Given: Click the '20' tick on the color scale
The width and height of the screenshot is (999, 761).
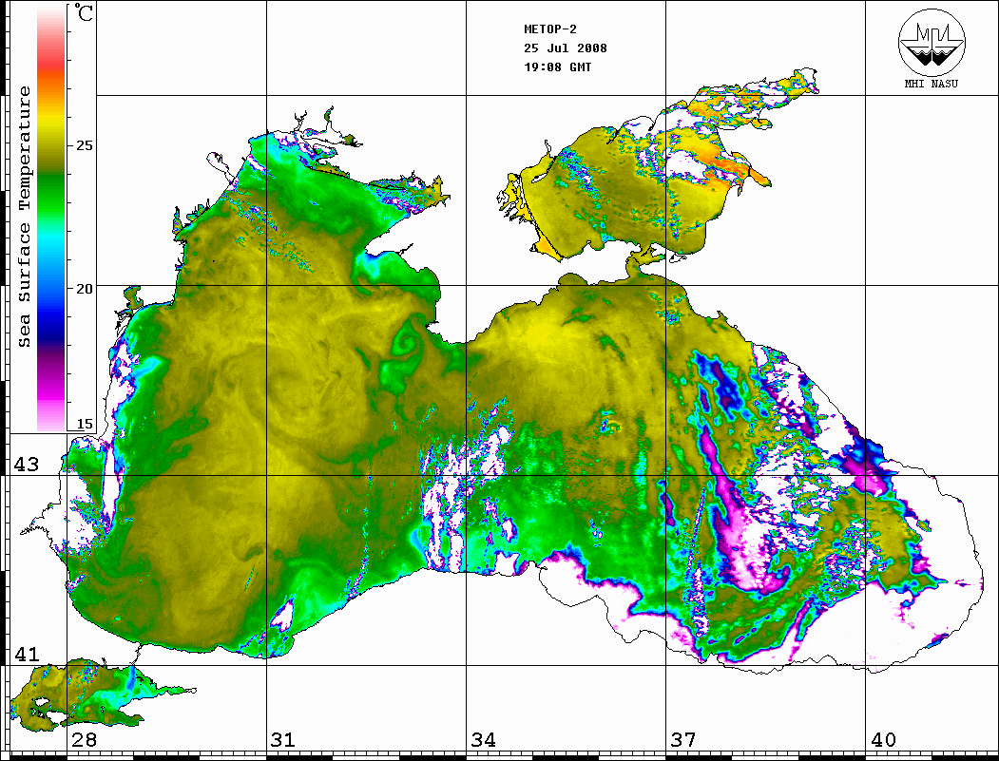Looking at the screenshot, I should tap(84, 289).
